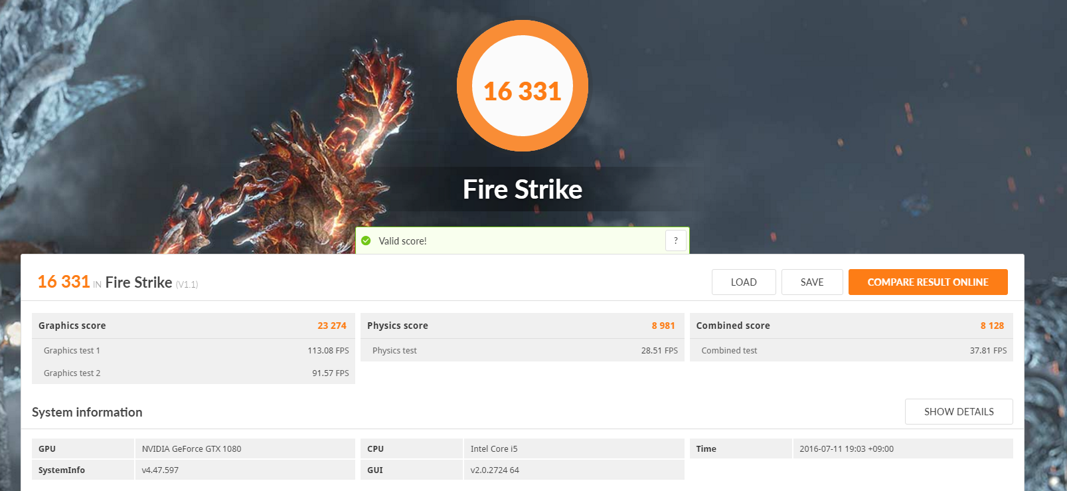Click the 113.08 FPS value
1067x491 pixels.
point(328,350)
